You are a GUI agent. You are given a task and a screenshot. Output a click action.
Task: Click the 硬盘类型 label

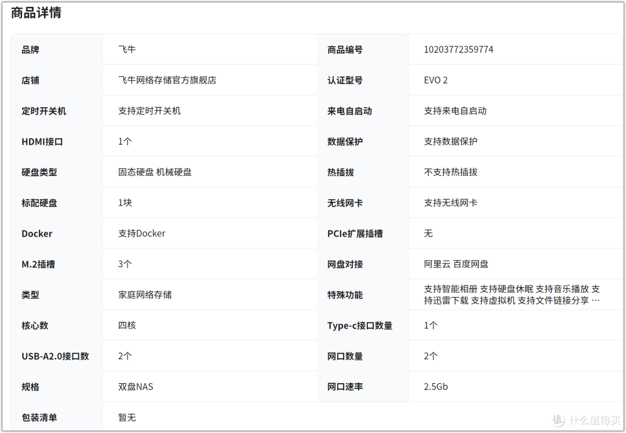[x=39, y=173]
